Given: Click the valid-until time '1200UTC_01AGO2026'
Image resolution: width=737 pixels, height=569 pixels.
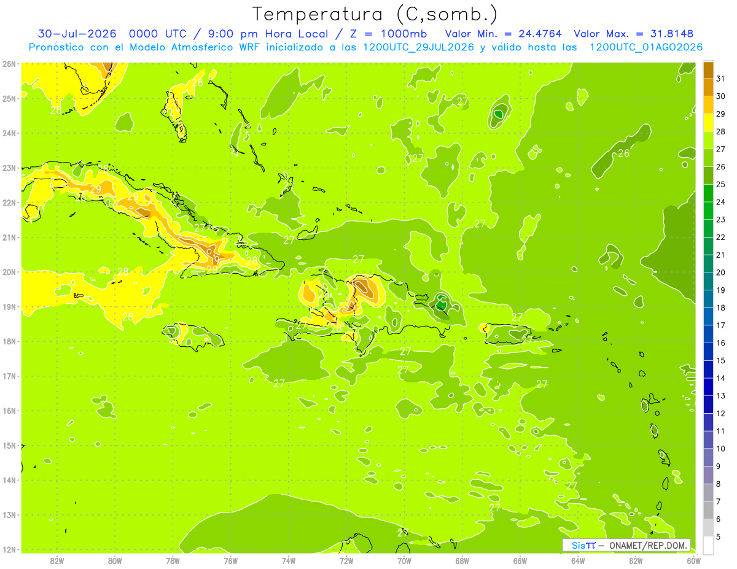Looking at the screenshot, I should click(x=646, y=47).
